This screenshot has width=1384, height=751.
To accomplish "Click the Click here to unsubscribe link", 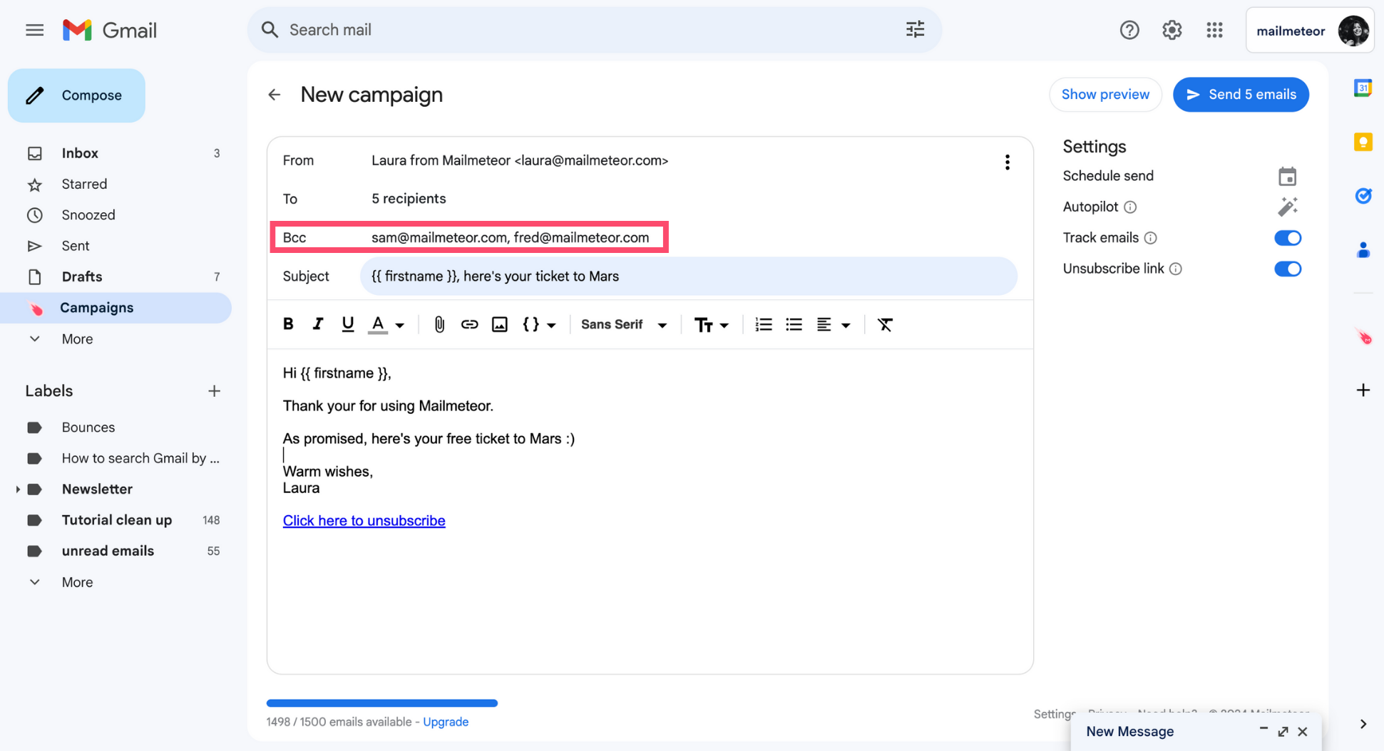I will click(x=364, y=521).
